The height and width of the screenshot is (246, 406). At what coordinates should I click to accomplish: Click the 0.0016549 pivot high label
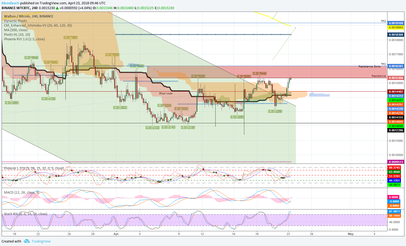pos(31,58)
